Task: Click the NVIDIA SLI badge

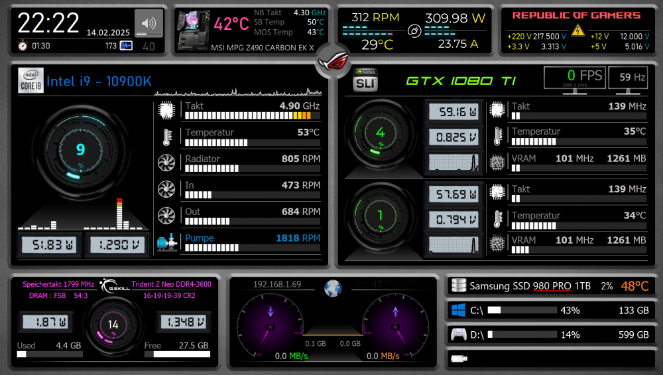Action: tap(365, 81)
